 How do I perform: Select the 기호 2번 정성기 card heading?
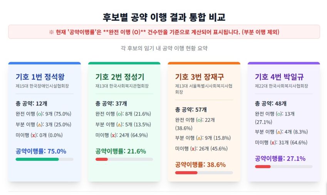click(x=120, y=77)
